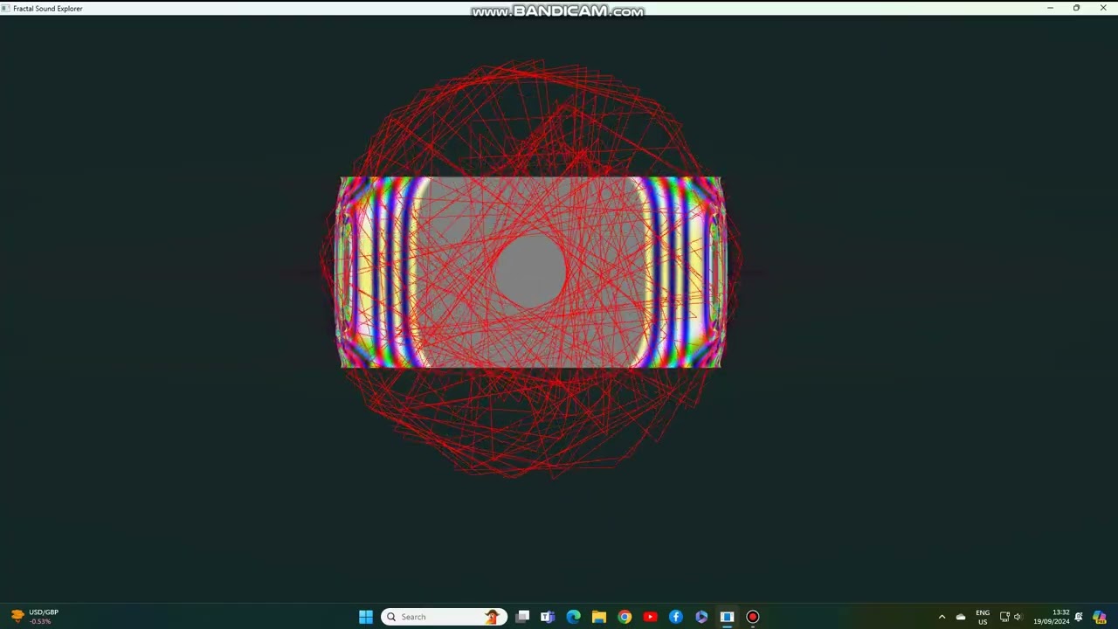Open Microsoft Edge from the taskbar
The width and height of the screenshot is (1118, 629).
point(573,617)
